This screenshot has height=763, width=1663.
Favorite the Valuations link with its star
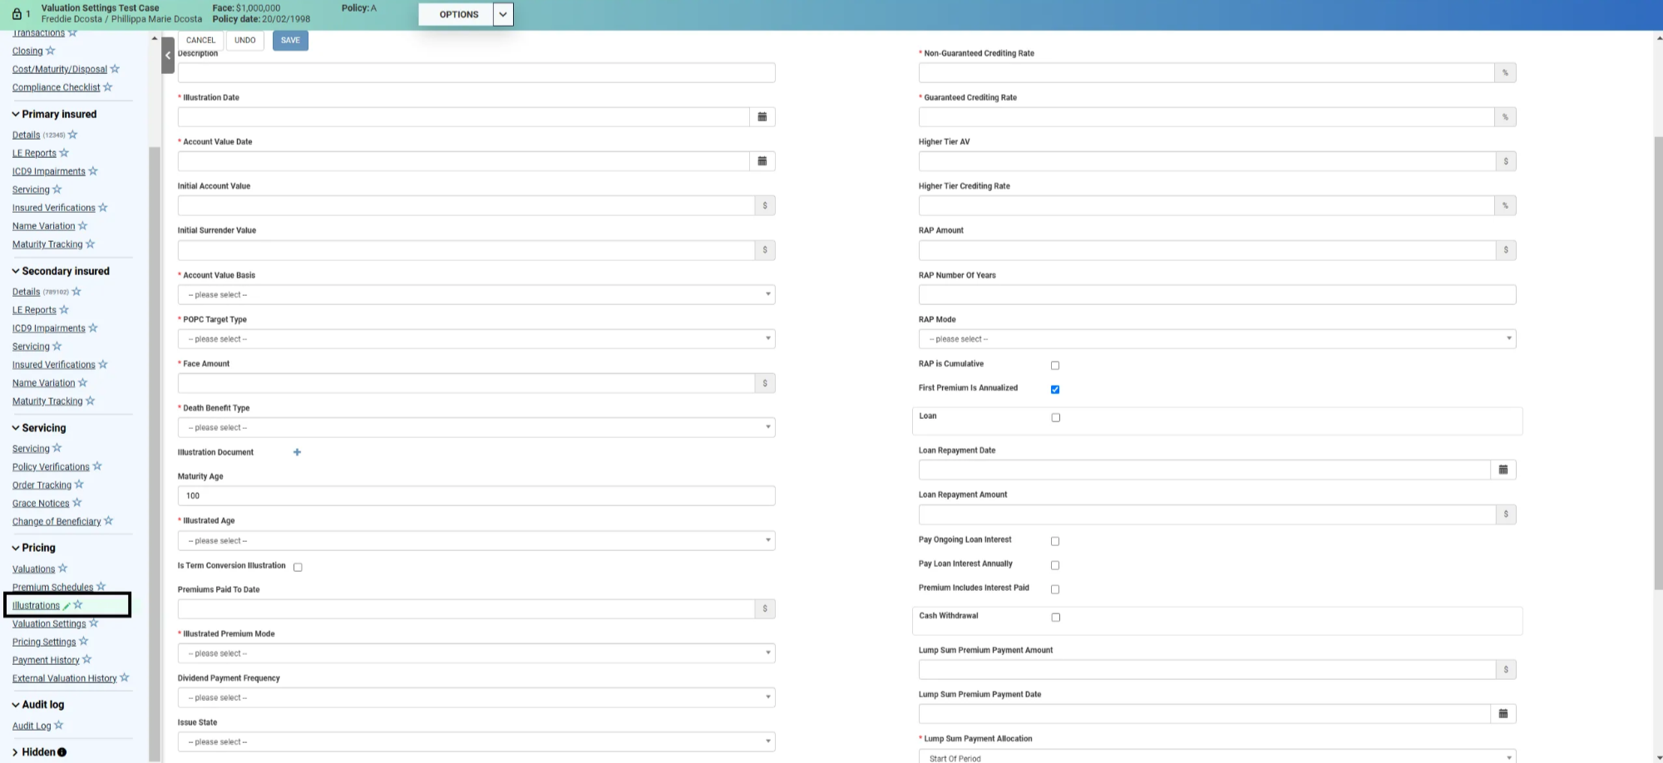63,569
